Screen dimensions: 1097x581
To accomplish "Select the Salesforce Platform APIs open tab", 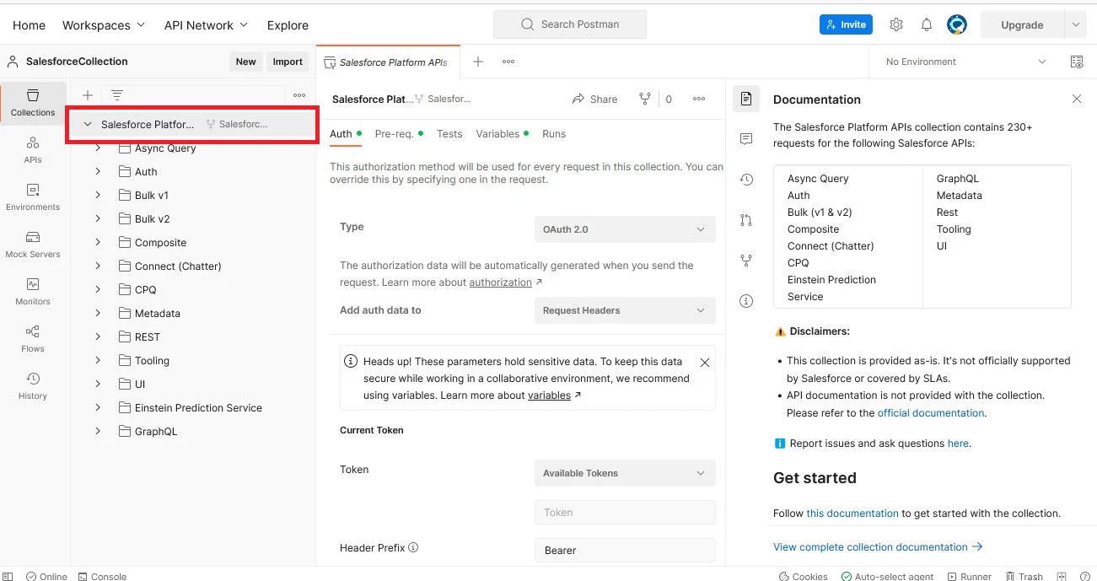I will click(388, 62).
